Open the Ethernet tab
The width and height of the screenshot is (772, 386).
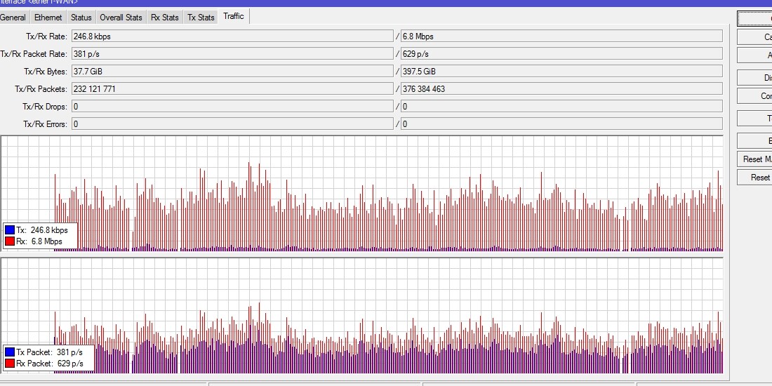(x=48, y=18)
